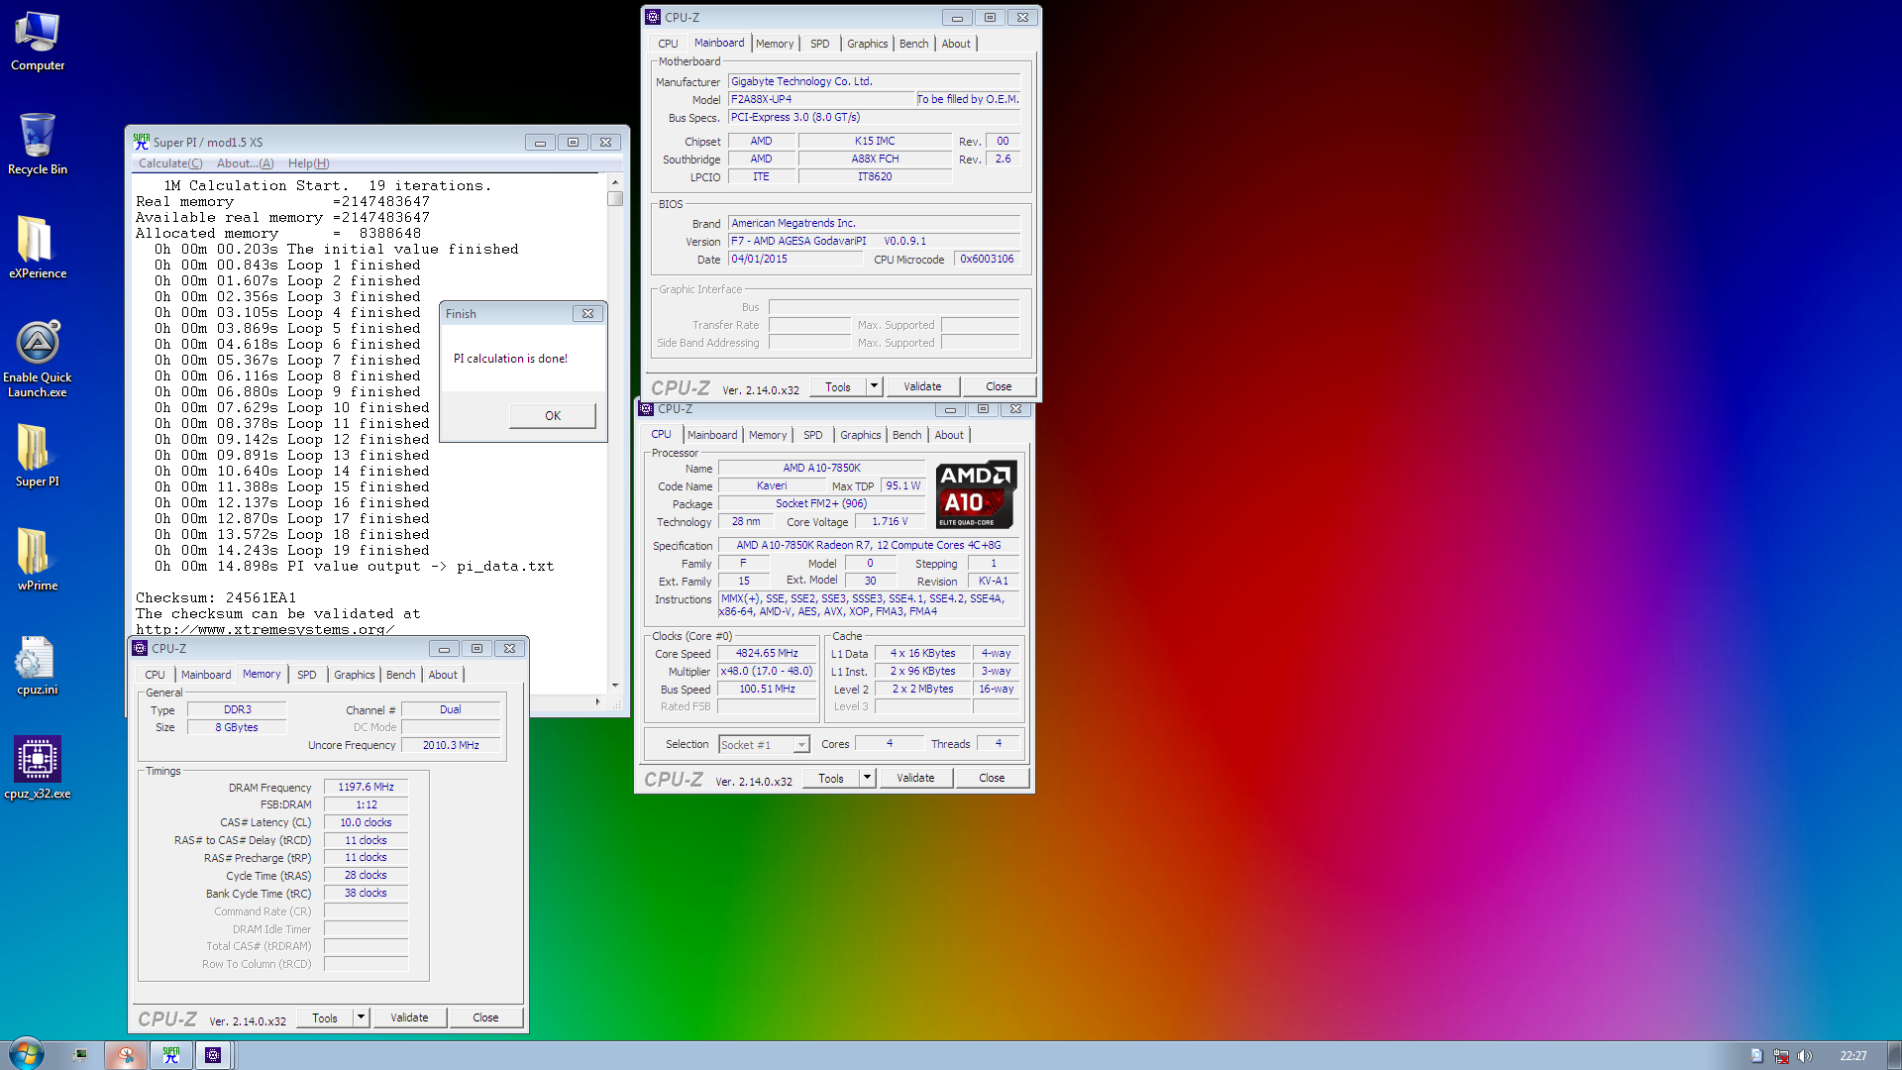The width and height of the screenshot is (1902, 1070).
Task: Switch to SPD tab in Mainboard CPU-Z window
Action: point(820,44)
